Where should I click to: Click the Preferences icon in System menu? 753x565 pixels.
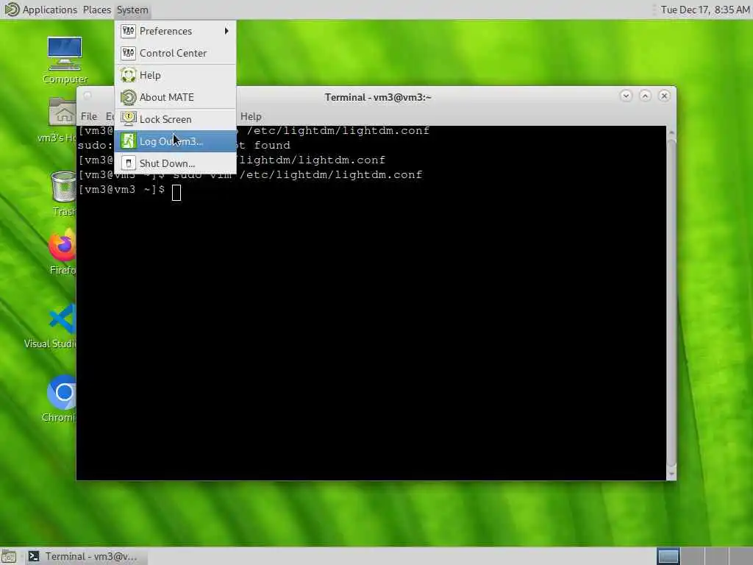(128, 31)
